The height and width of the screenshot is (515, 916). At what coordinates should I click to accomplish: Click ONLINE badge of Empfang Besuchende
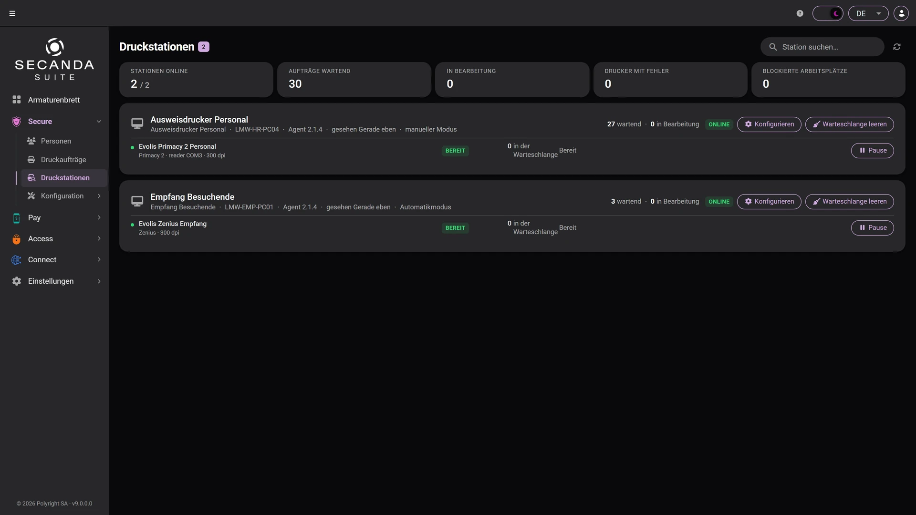(719, 202)
